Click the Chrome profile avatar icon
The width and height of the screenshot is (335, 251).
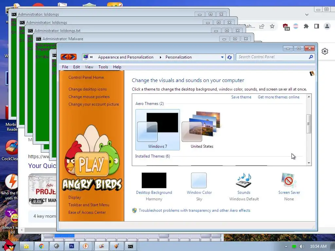327,26
